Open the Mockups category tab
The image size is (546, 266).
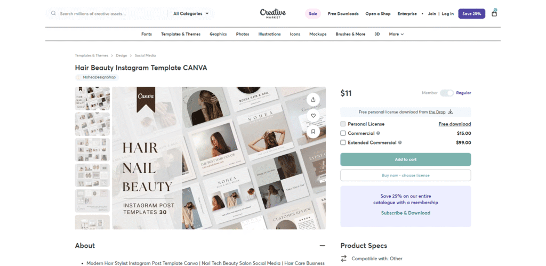point(318,34)
